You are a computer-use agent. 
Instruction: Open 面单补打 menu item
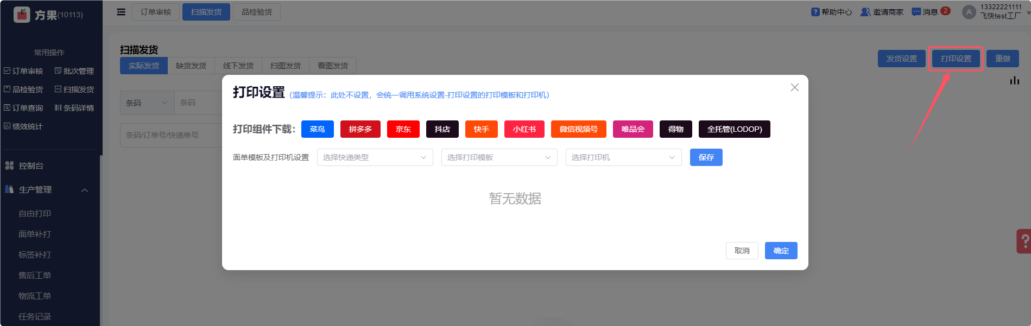(x=35, y=234)
